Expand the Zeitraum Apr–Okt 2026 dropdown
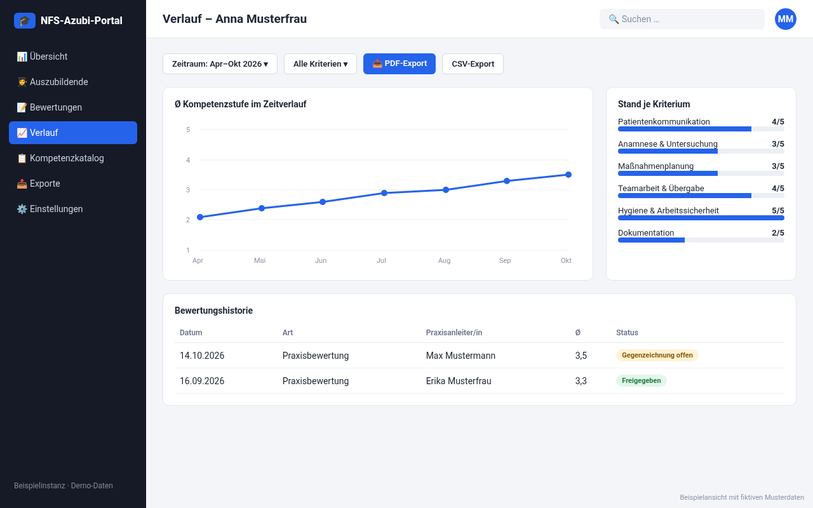 click(220, 63)
